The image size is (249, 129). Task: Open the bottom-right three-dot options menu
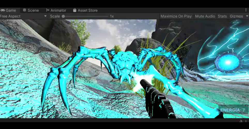[x=246, y=121]
